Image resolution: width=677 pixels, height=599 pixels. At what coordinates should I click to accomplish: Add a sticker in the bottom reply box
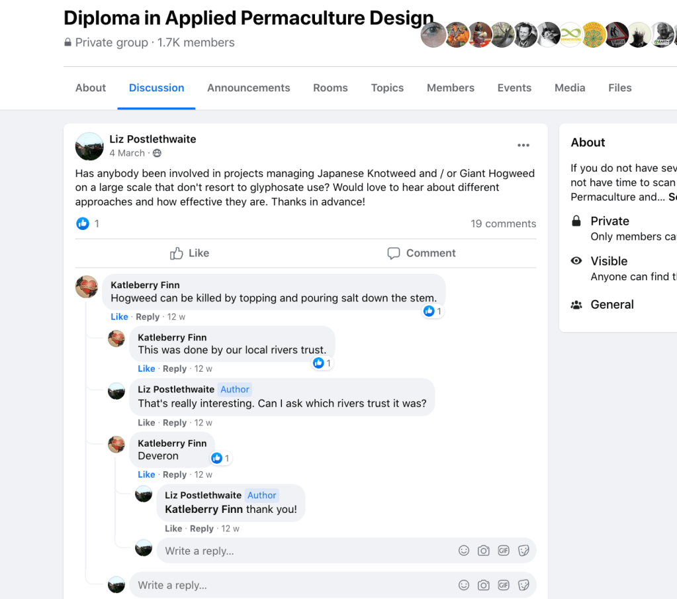tap(523, 585)
